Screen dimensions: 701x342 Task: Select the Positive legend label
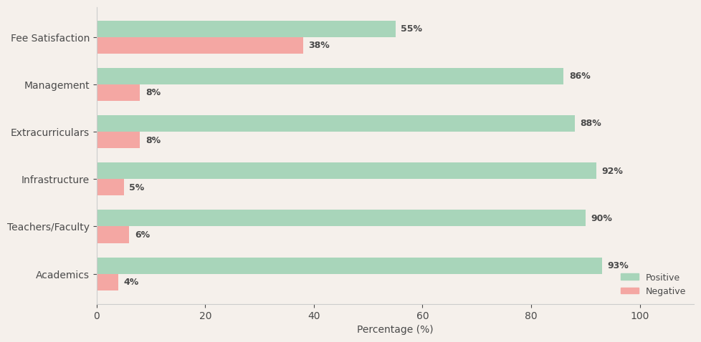pos(662,278)
